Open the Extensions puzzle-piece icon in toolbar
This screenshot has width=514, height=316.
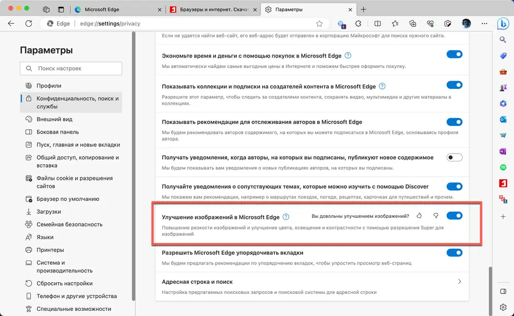point(358,24)
